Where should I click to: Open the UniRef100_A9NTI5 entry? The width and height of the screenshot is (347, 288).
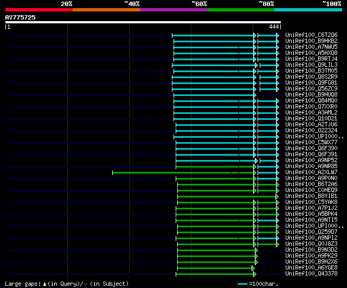pyautogui.click(x=311, y=220)
